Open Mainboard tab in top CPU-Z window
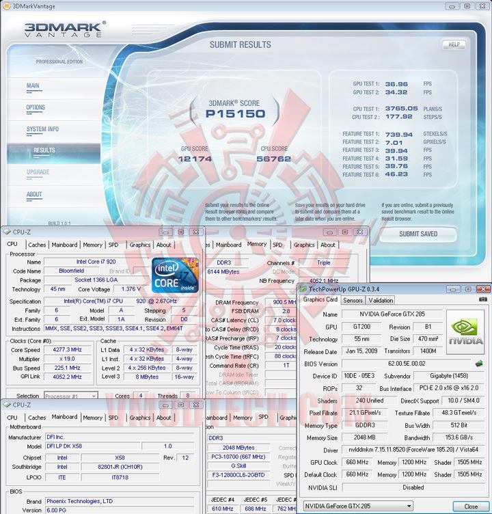Screen dimensions: 492x514 point(64,245)
